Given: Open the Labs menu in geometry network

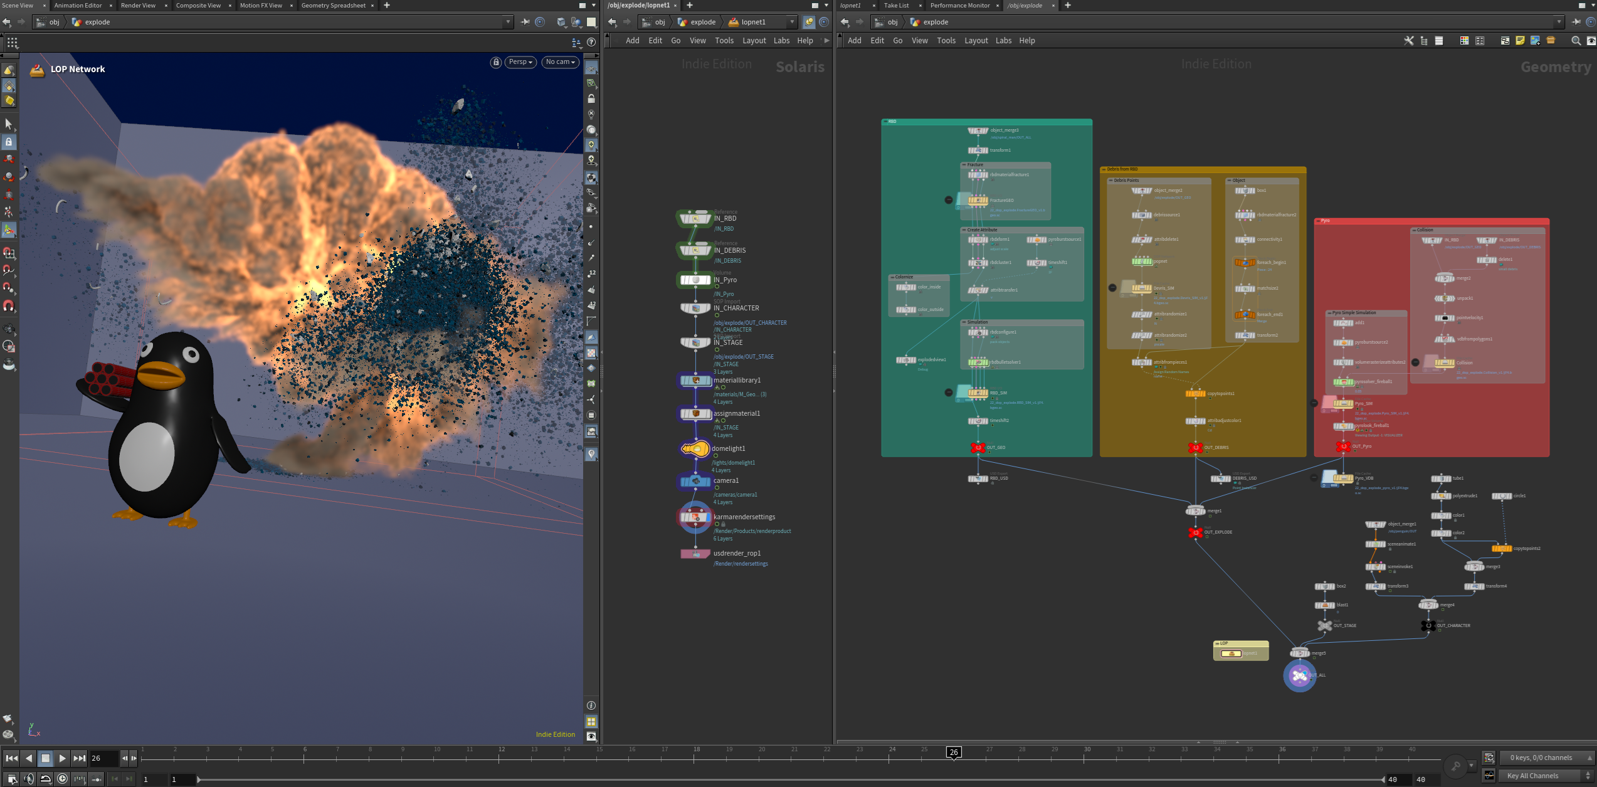Looking at the screenshot, I should pyautogui.click(x=1003, y=41).
